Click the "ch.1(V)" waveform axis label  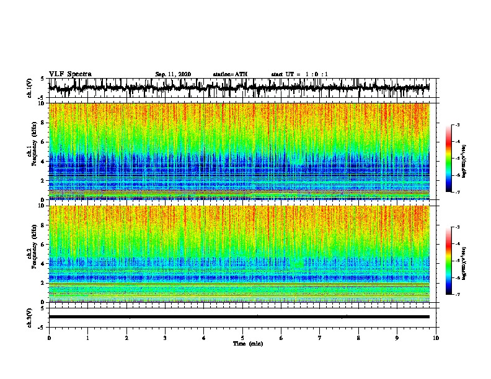30,88
